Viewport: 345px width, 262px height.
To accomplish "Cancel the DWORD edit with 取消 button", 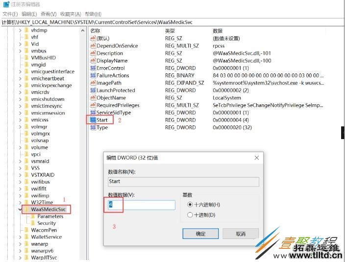I will pos(241,234).
